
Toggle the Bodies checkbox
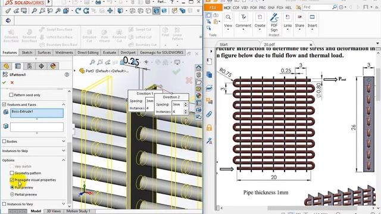click(4, 141)
